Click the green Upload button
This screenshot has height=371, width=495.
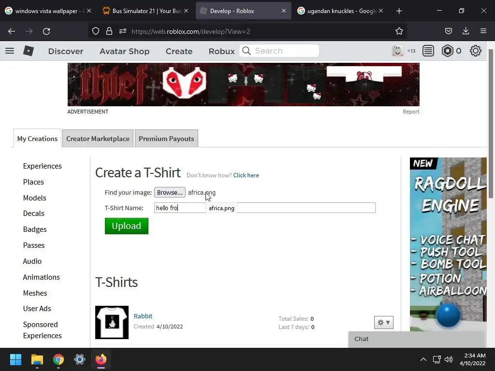[x=127, y=226]
